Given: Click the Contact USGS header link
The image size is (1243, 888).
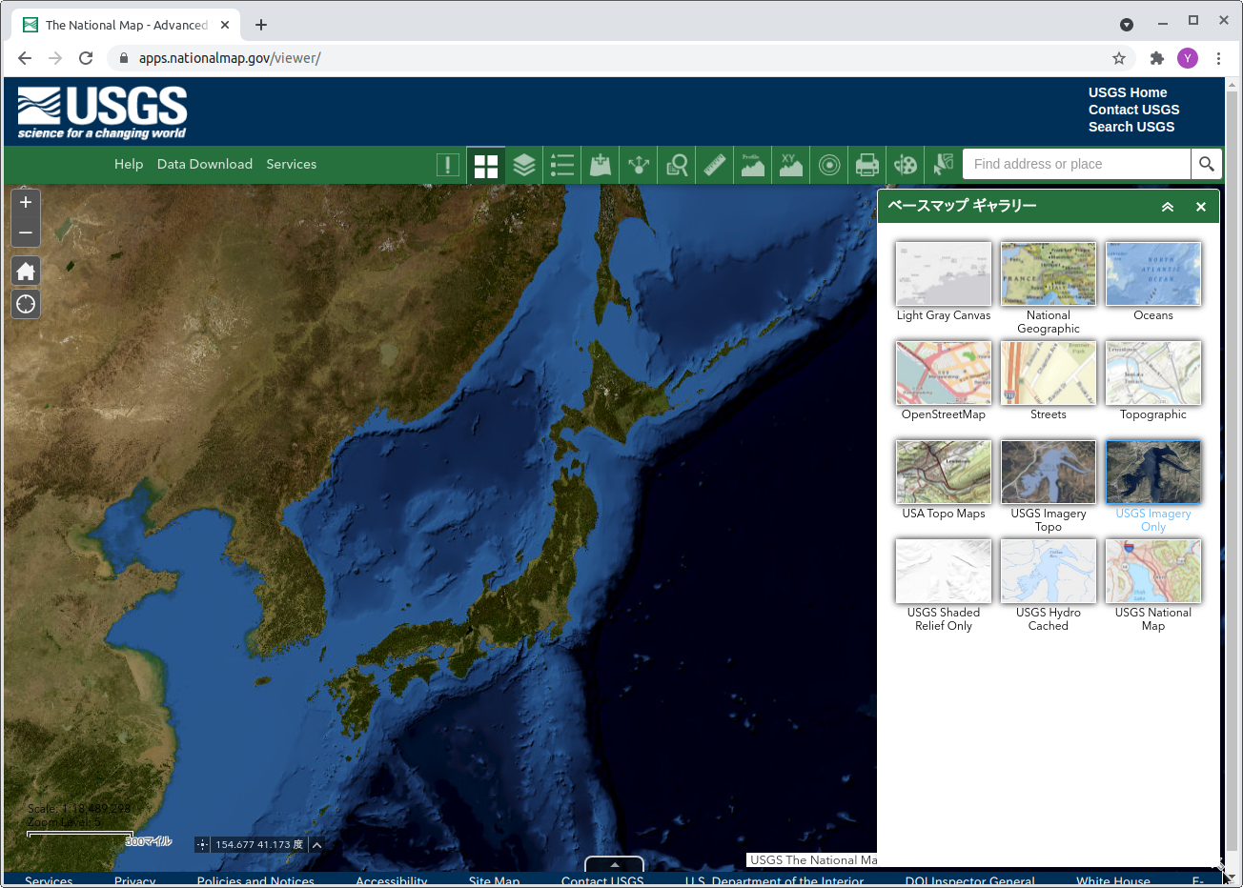Looking at the screenshot, I should [x=1134, y=110].
